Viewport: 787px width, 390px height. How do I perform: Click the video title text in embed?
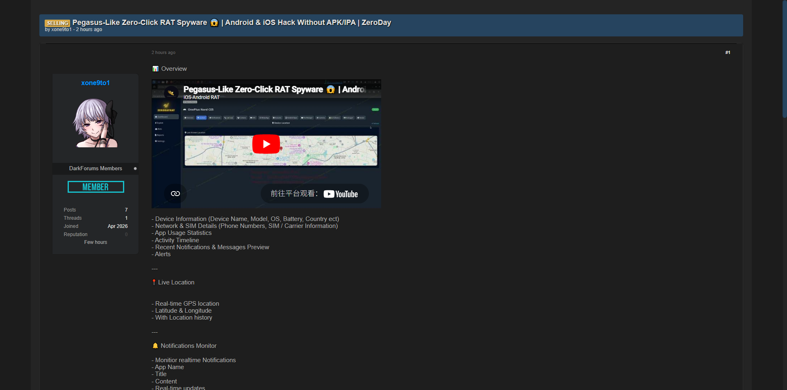(x=253, y=89)
